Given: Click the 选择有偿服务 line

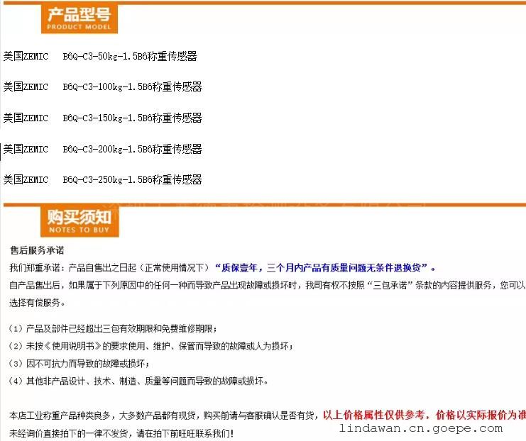Looking at the screenshot, I should coord(38,303).
